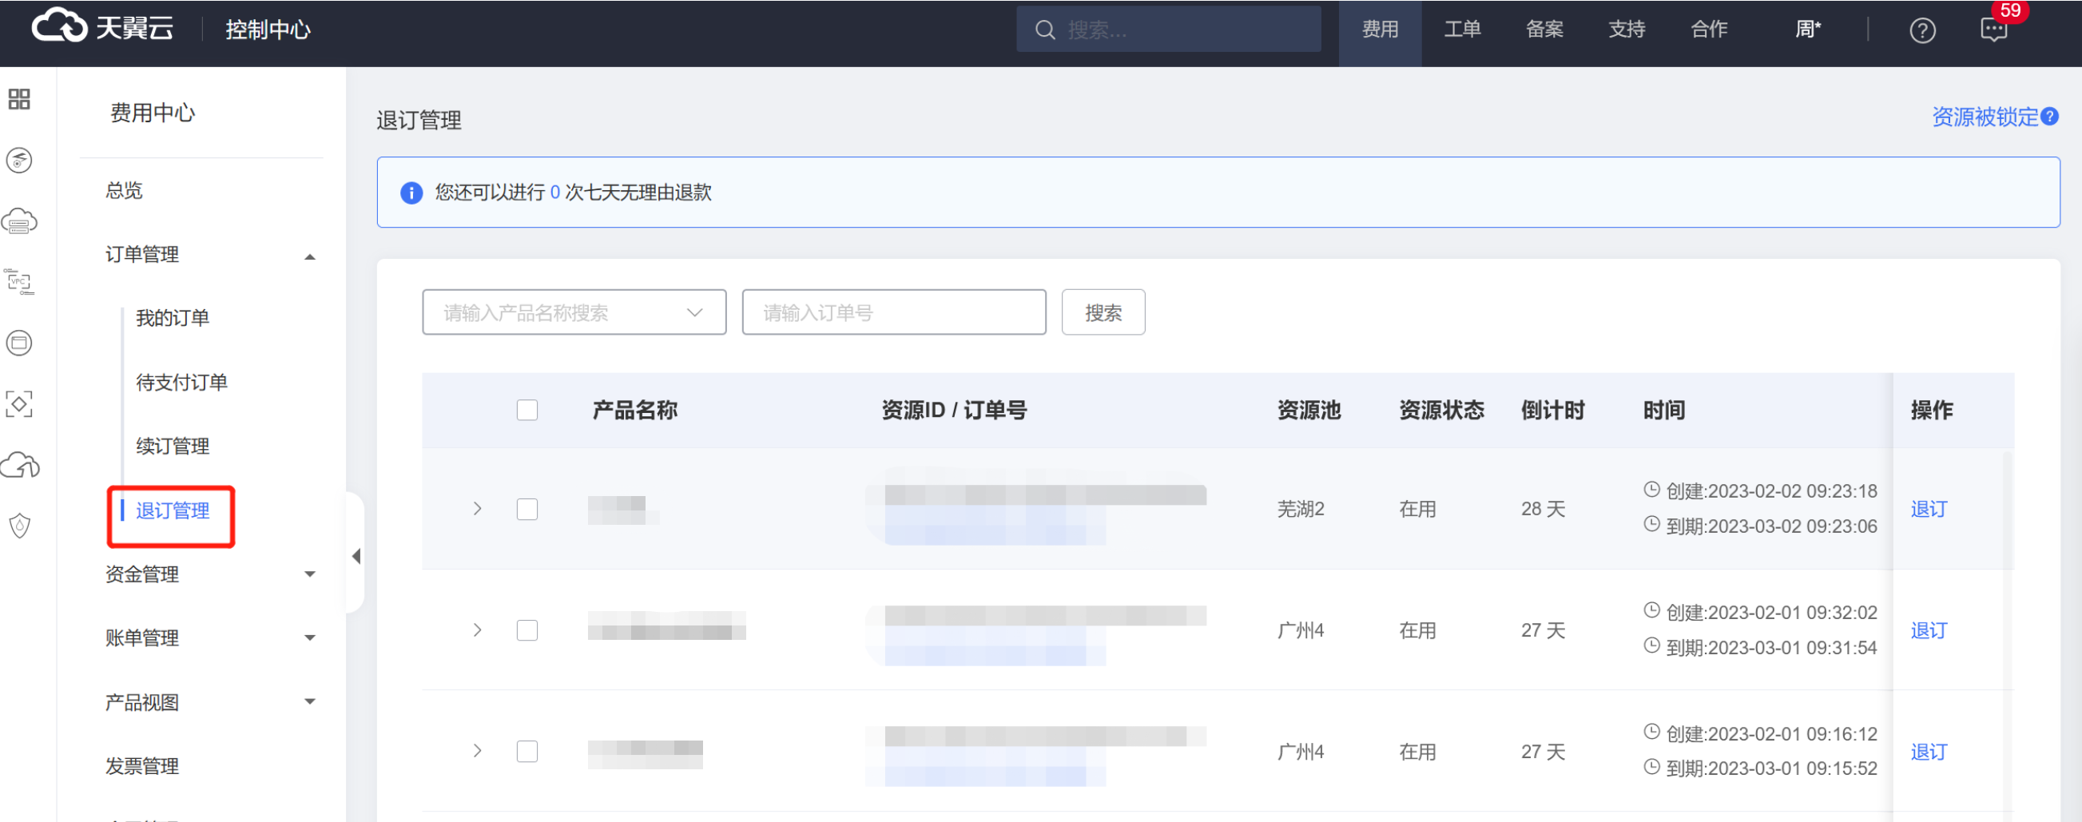Click 退订 link for the 芜湖2 resource
The width and height of the screenshot is (2082, 822).
pyautogui.click(x=1929, y=509)
